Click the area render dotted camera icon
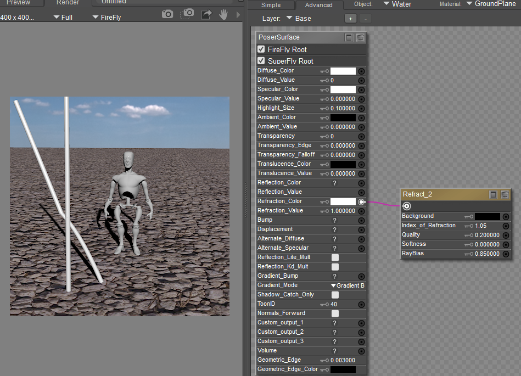The height and width of the screenshot is (376, 521). click(188, 14)
